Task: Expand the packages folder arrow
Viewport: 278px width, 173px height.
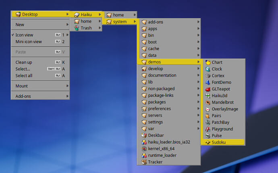Action: point(198,102)
